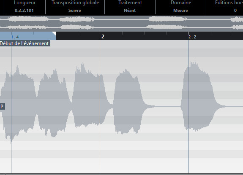Click the vertical grid line at bar 2
This screenshot has height=175, width=243.
(x=100, y=107)
